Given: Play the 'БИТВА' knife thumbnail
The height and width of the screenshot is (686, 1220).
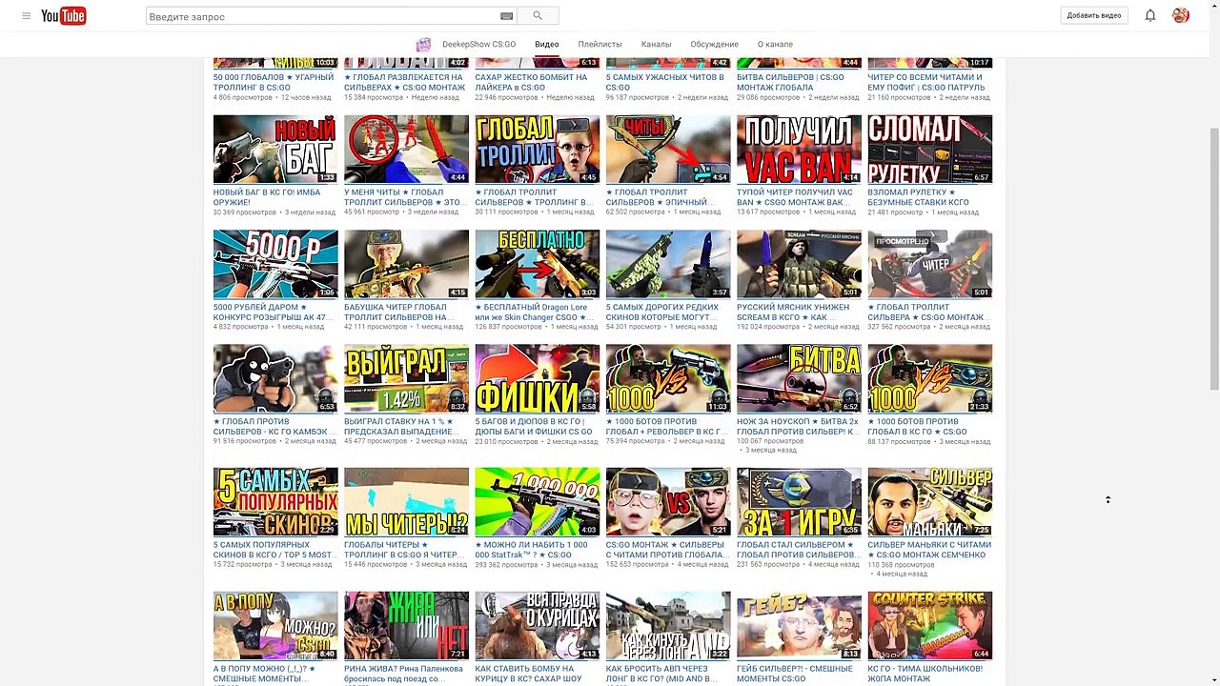Looking at the screenshot, I should click(x=799, y=379).
